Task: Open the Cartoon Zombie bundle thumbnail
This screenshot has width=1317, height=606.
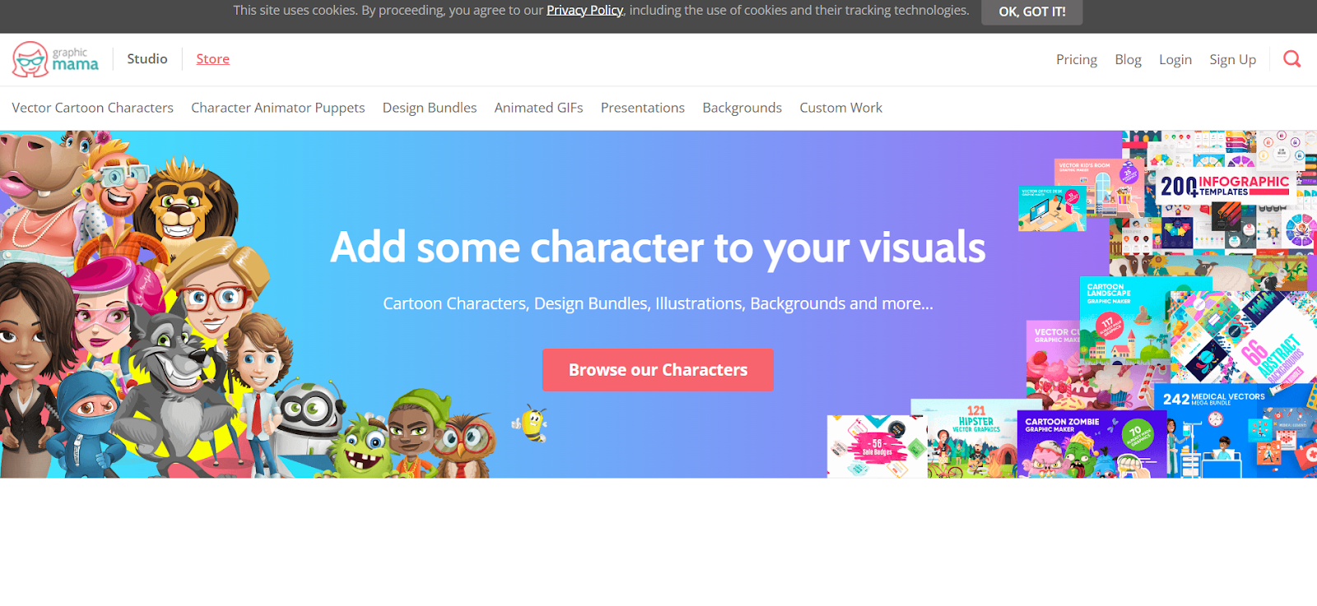Action: tap(1091, 446)
